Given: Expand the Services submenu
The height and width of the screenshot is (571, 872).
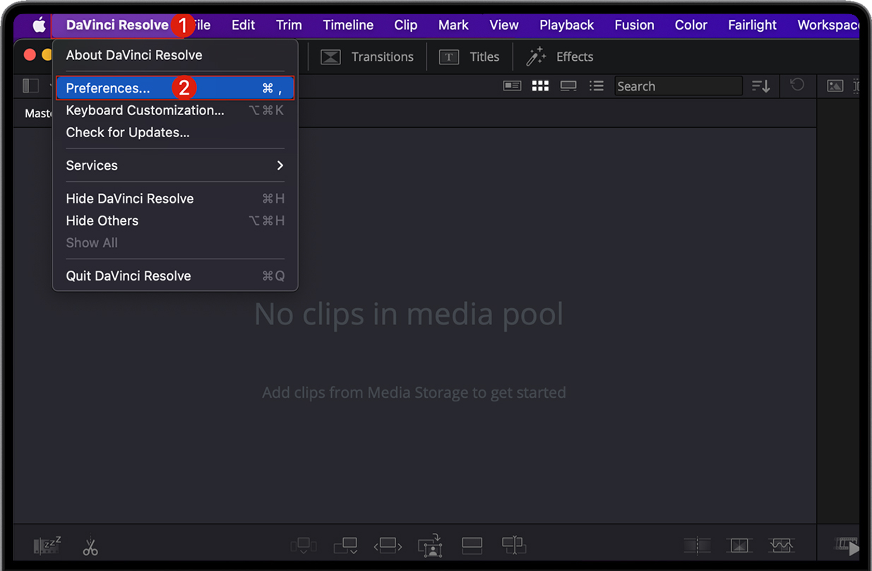Looking at the screenshot, I should tap(175, 165).
